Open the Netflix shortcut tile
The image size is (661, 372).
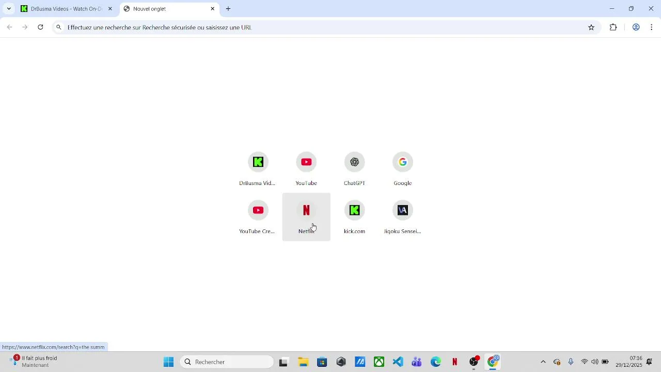pos(306,217)
